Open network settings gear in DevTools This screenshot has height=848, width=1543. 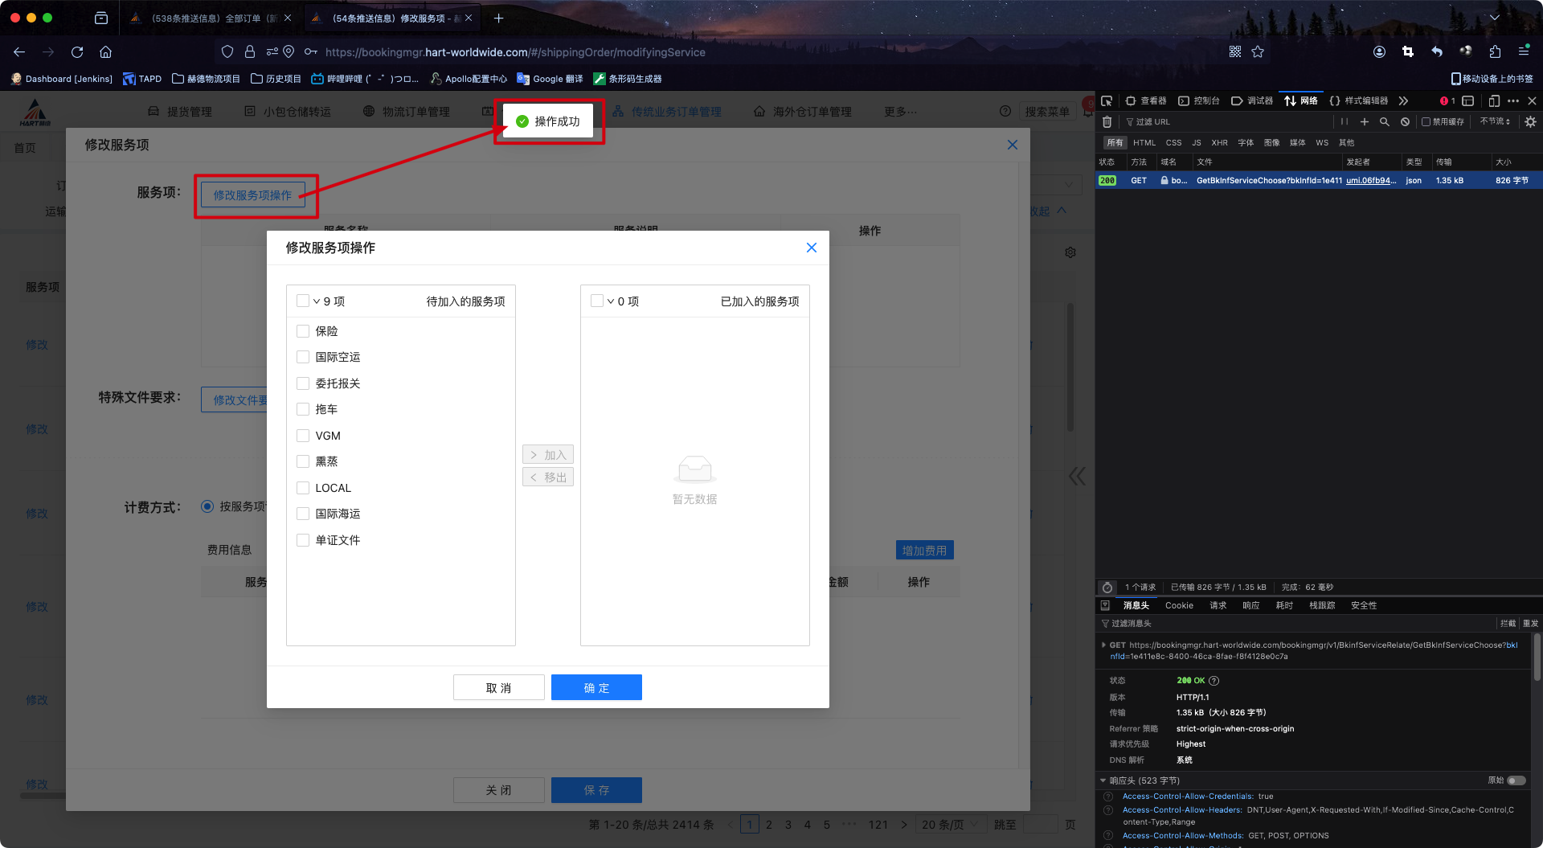1530,122
